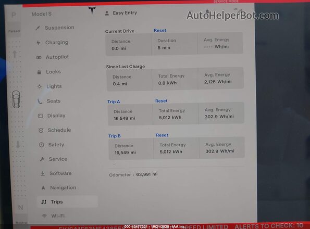Open the Easy Entry driver profile
Viewport: 310px width, 229px height.
121,13
